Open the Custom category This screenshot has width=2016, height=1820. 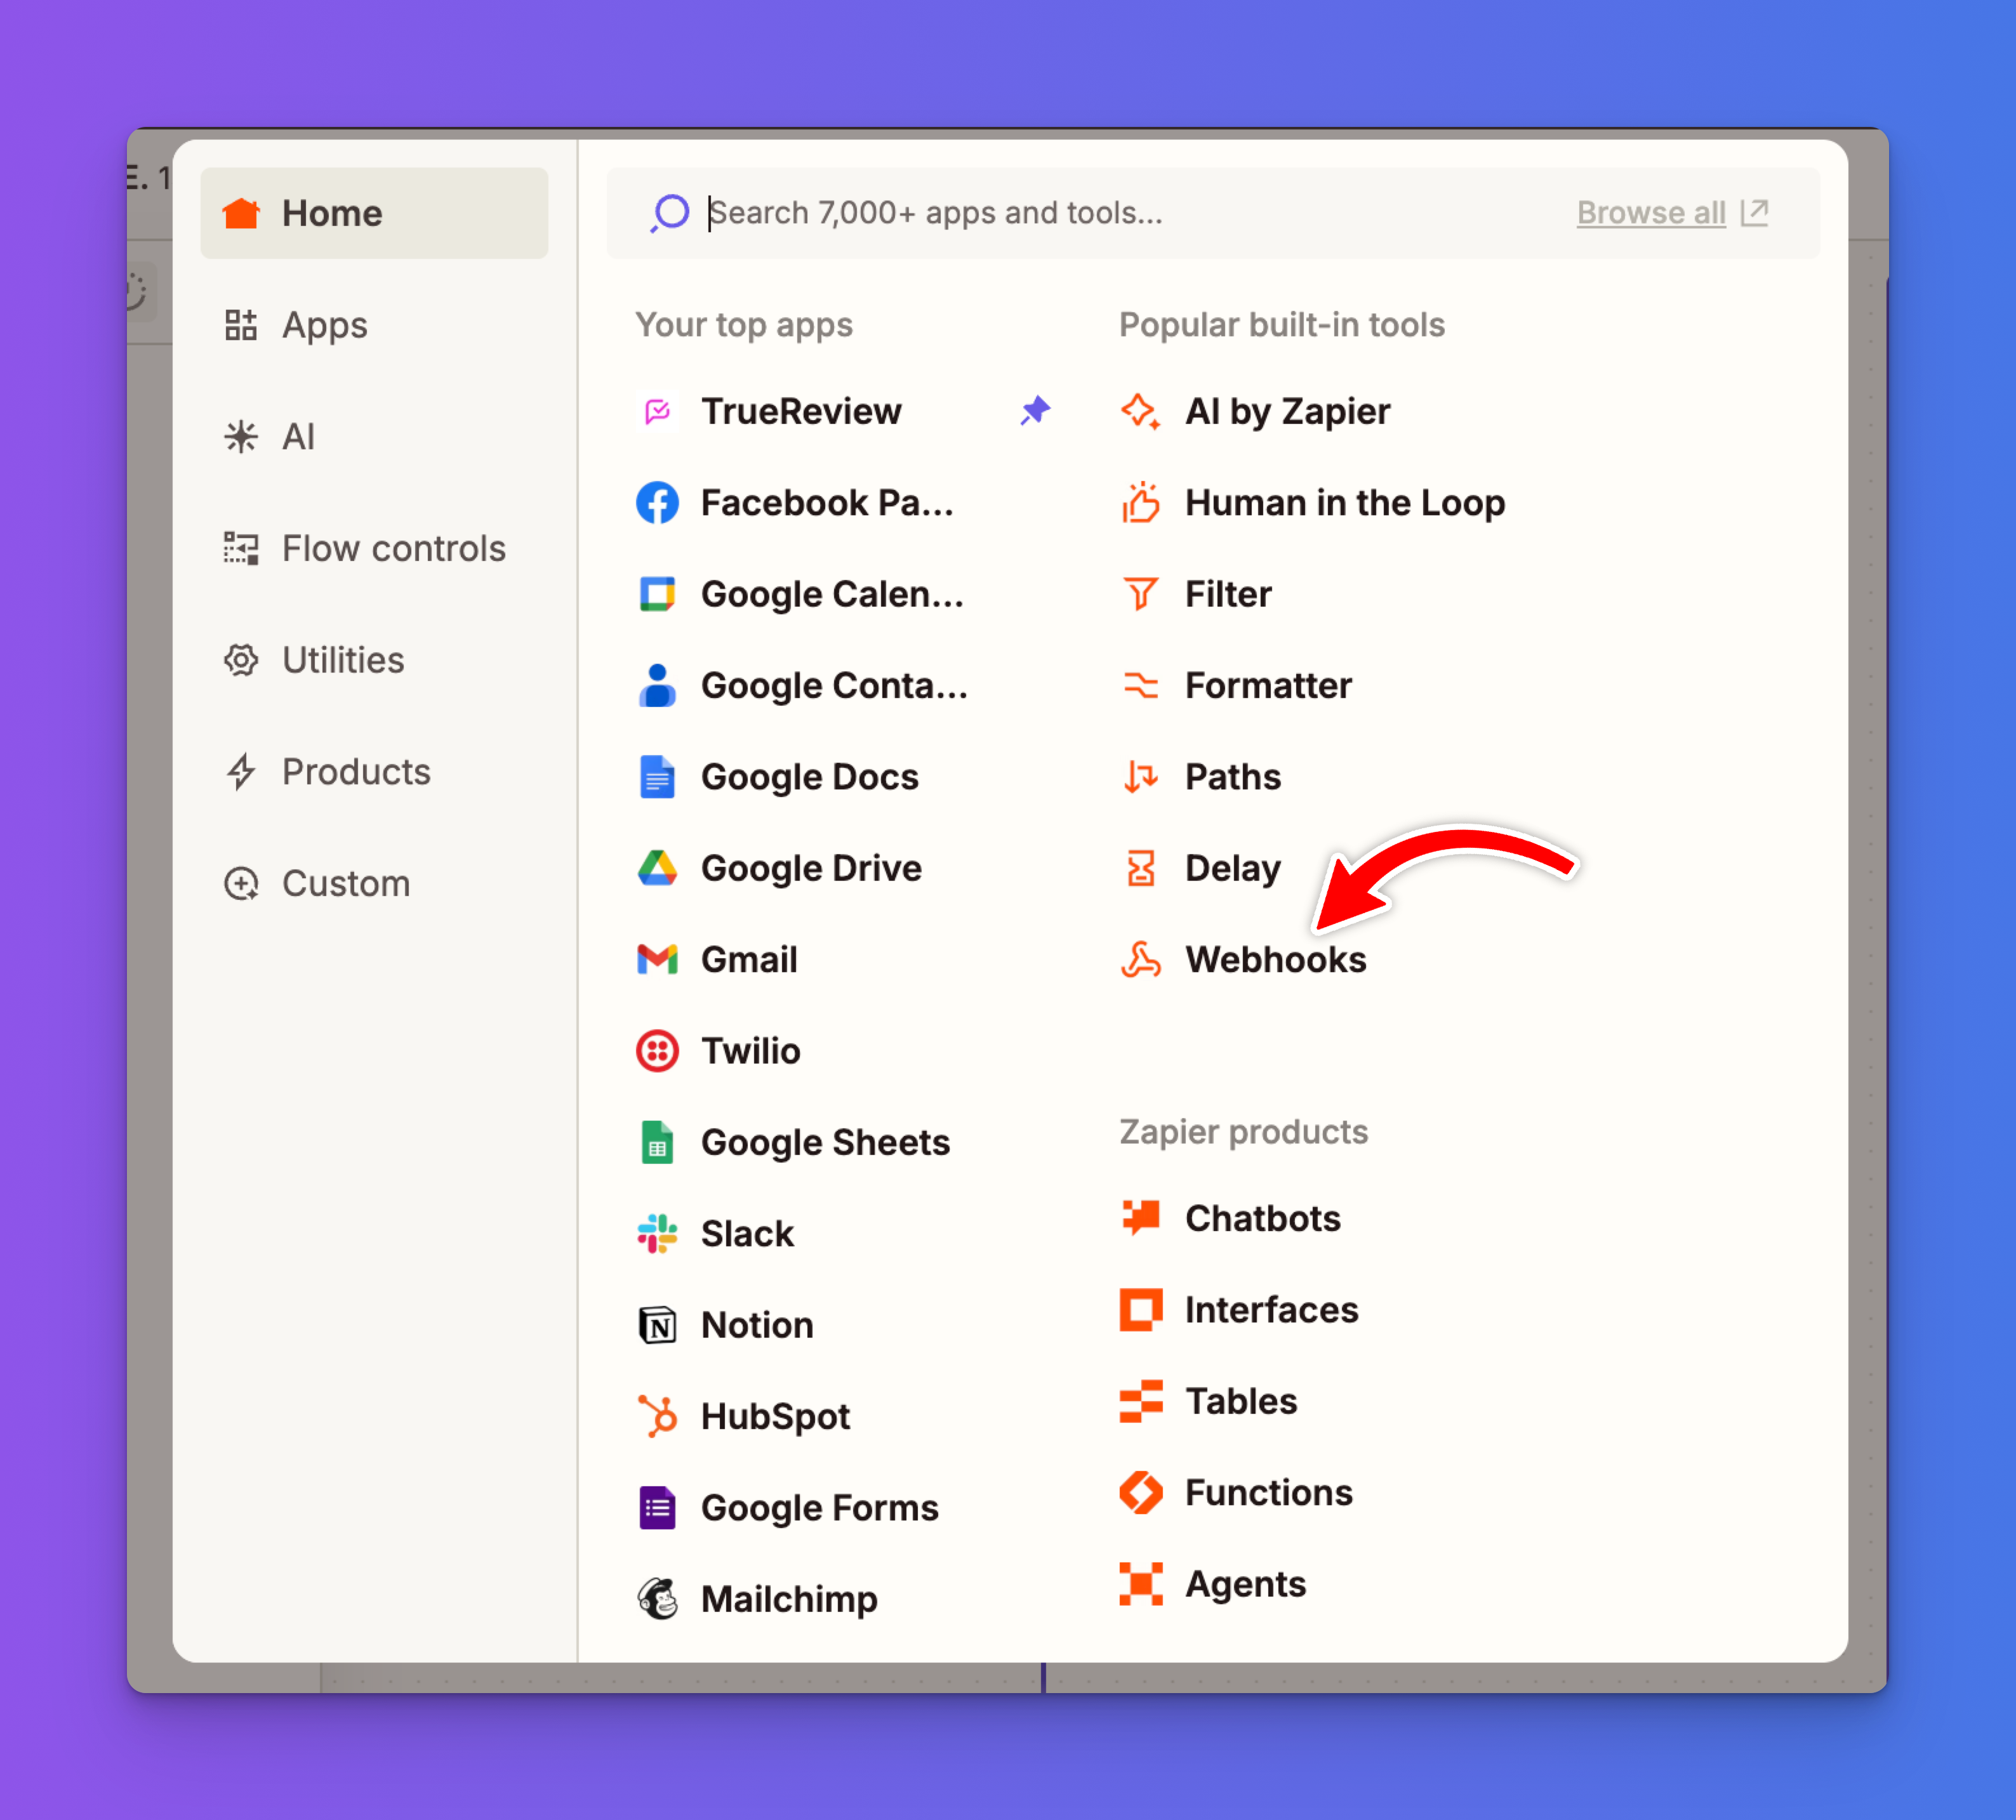(345, 884)
